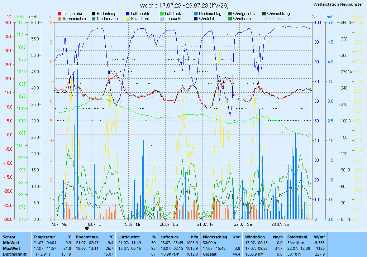Viewport: 367px width, 257px height.
Task: Click the Windböen label in the legend
Action: (x=242, y=19)
